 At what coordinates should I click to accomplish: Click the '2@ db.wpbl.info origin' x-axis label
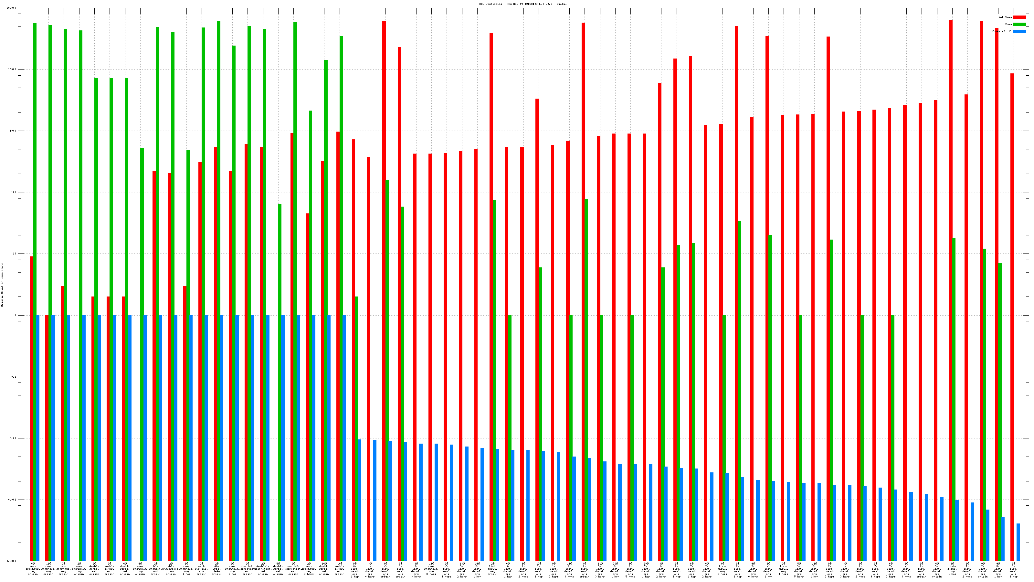coord(217,569)
